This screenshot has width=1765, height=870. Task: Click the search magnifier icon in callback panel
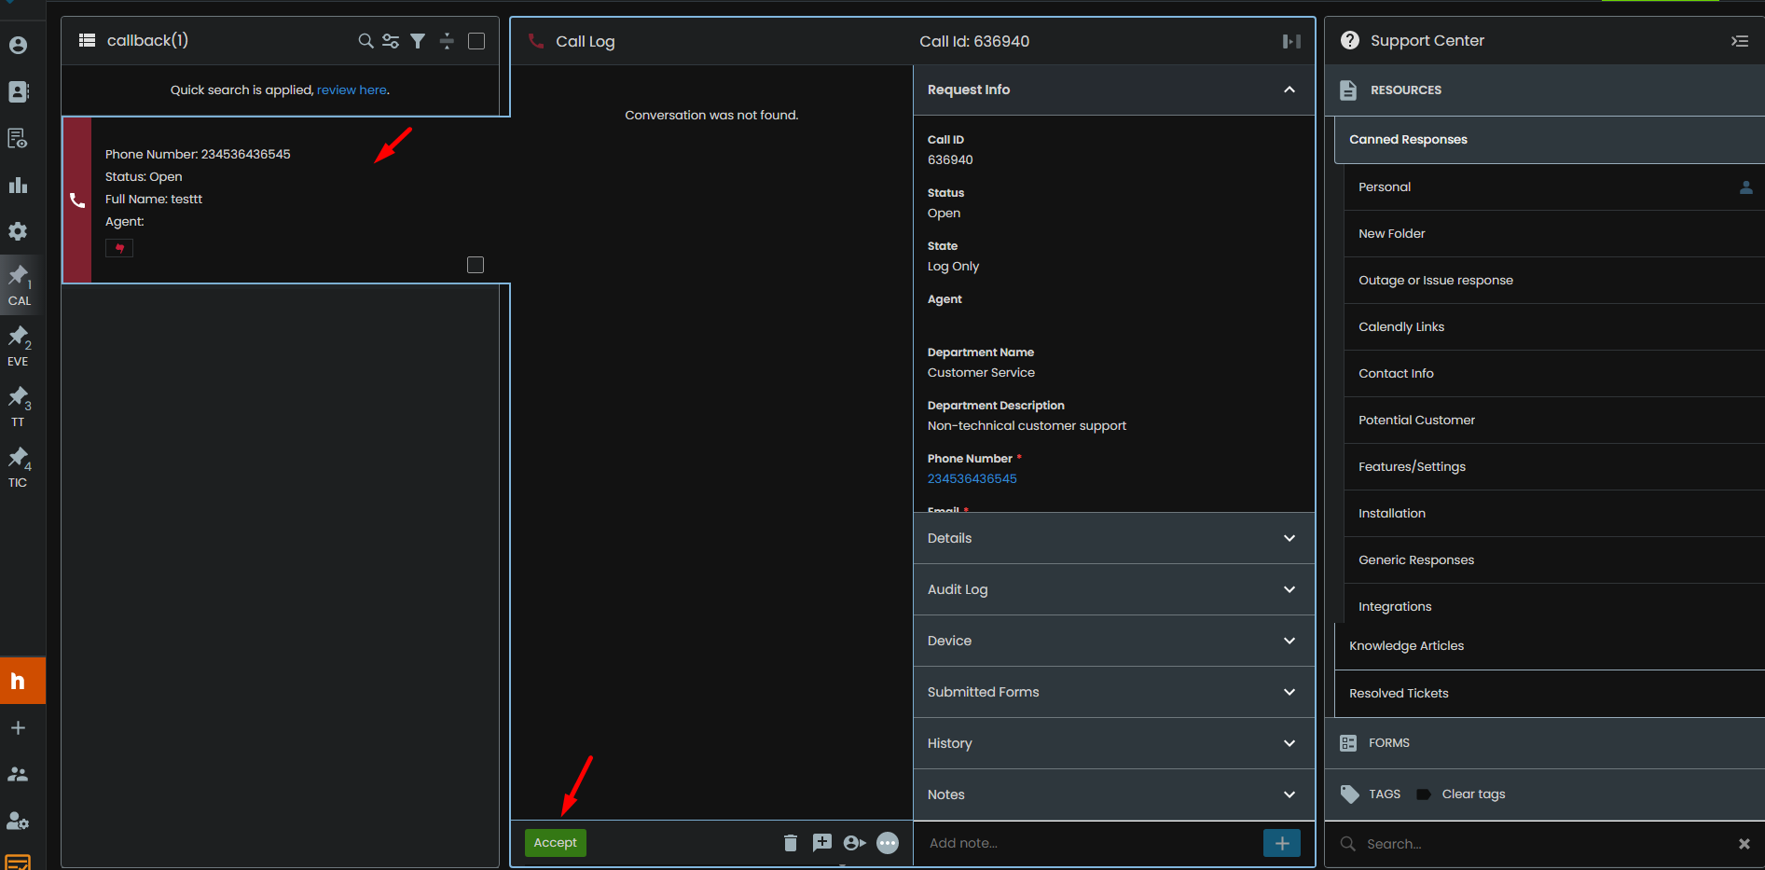click(x=365, y=41)
